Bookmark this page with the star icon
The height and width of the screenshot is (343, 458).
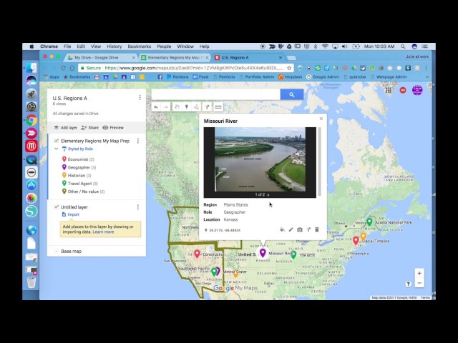(289, 68)
